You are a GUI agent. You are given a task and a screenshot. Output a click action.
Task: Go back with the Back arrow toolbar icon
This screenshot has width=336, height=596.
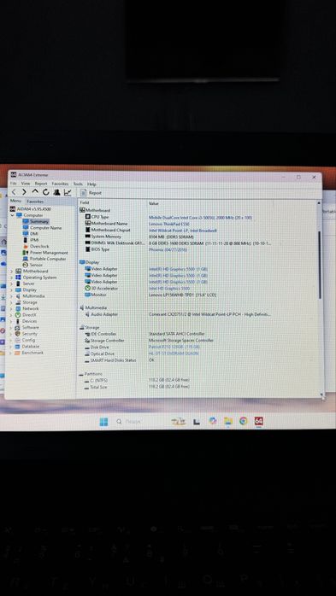[x=14, y=192]
